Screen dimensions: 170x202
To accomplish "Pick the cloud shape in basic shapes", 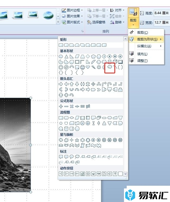I will tap(110, 67).
